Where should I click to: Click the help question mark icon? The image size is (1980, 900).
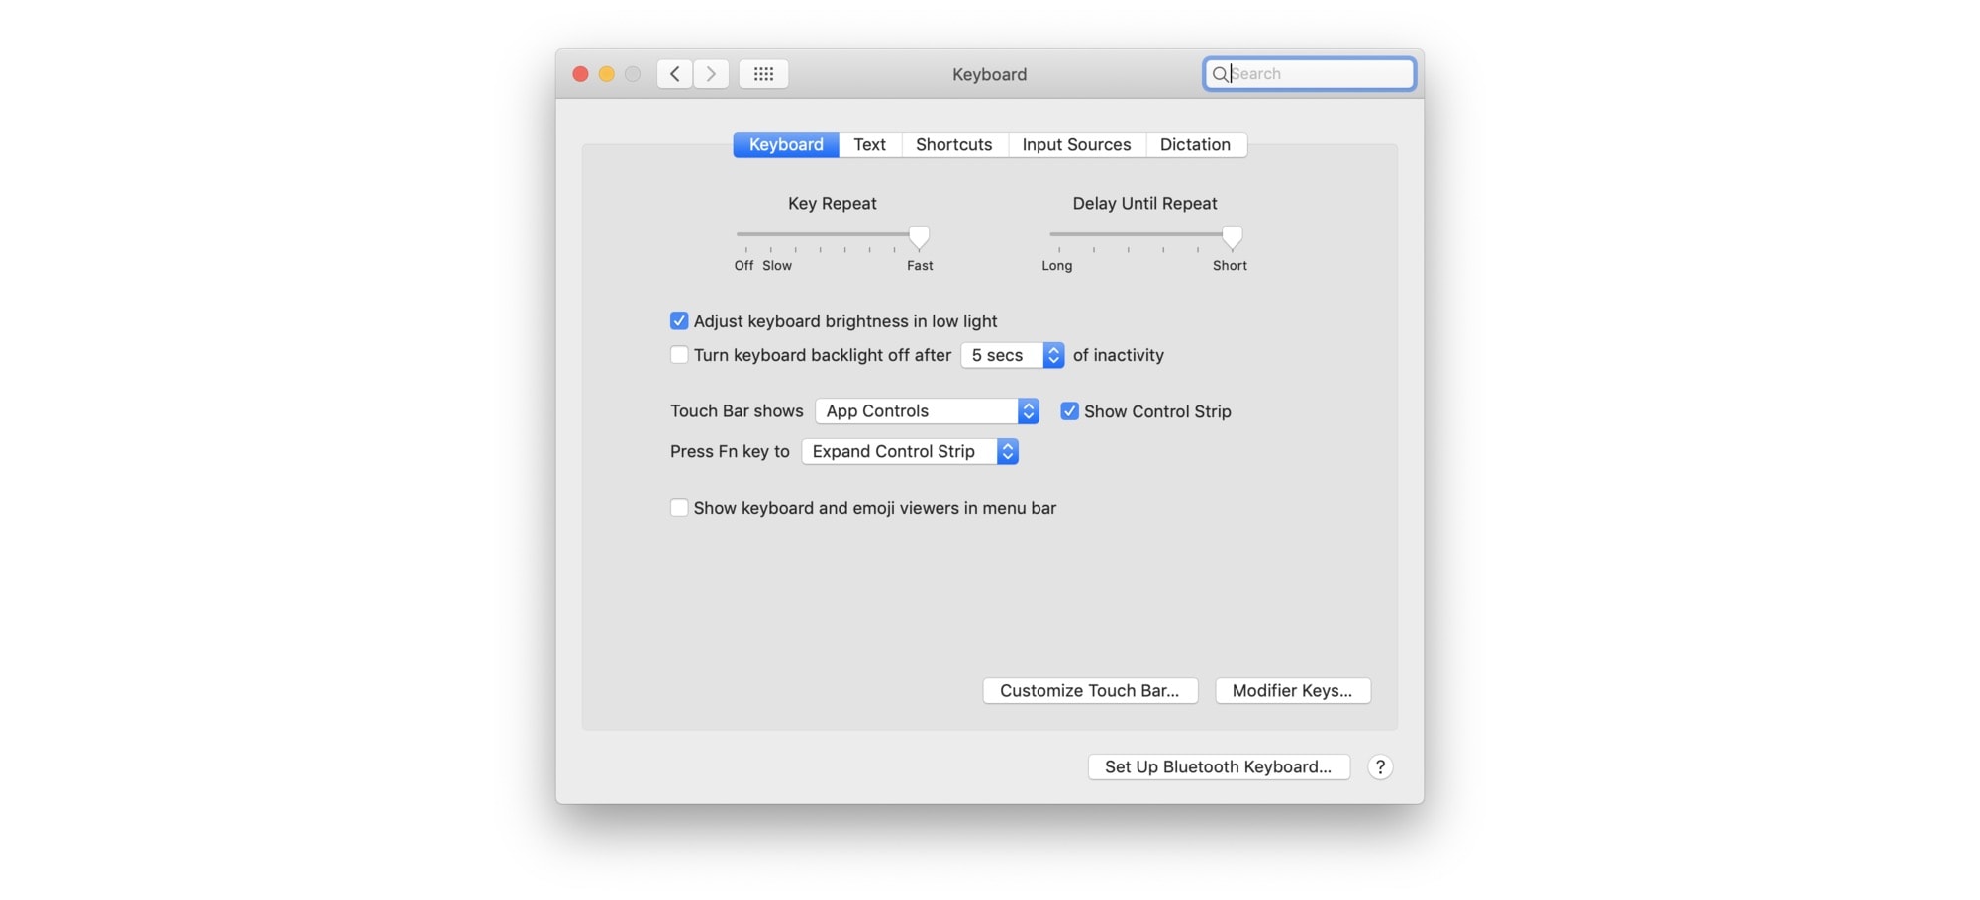point(1380,766)
